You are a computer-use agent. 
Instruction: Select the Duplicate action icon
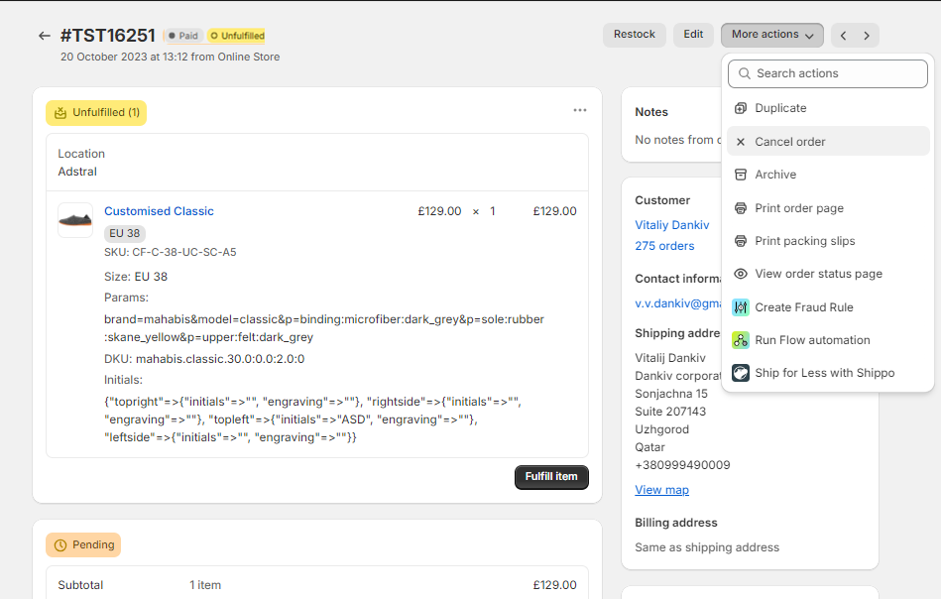tap(741, 107)
